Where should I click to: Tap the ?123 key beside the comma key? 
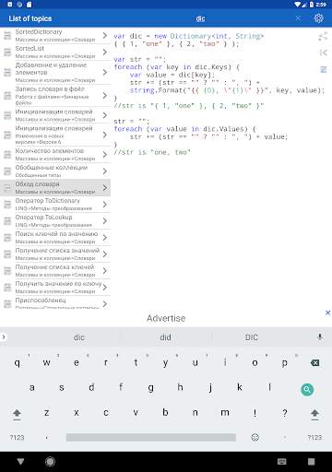pos(17,437)
